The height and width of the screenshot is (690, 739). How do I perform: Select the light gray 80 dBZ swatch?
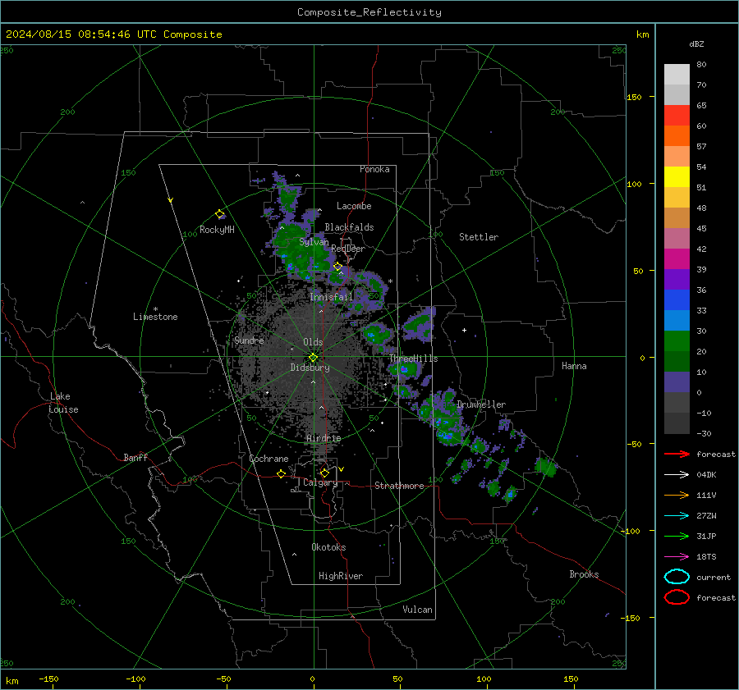click(x=677, y=74)
